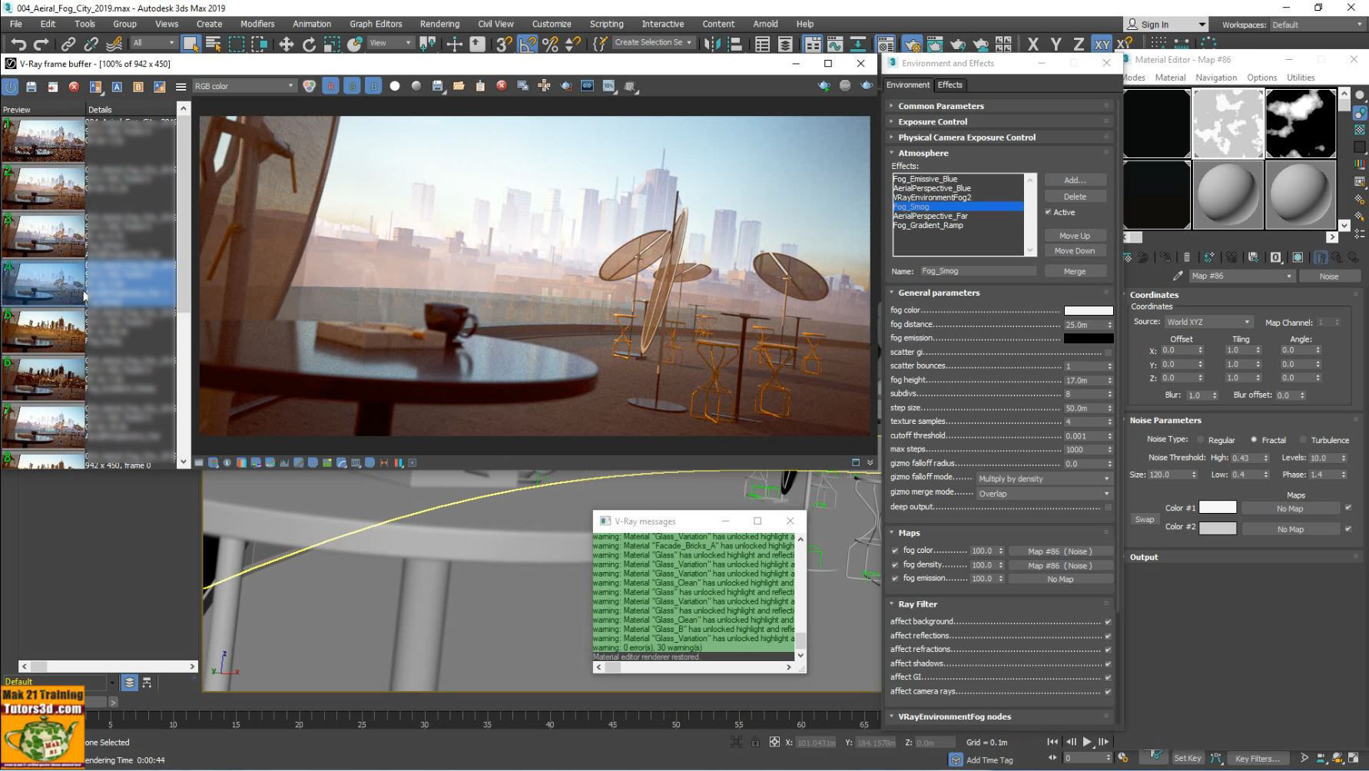Toggle the green channel in frame buffer
Image resolution: width=1369 pixels, height=771 pixels.
click(x=352, y=86)
